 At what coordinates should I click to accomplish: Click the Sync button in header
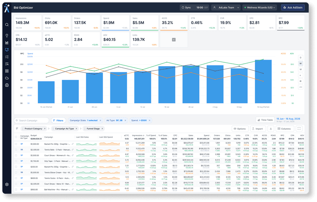click(x=186, y=8)
